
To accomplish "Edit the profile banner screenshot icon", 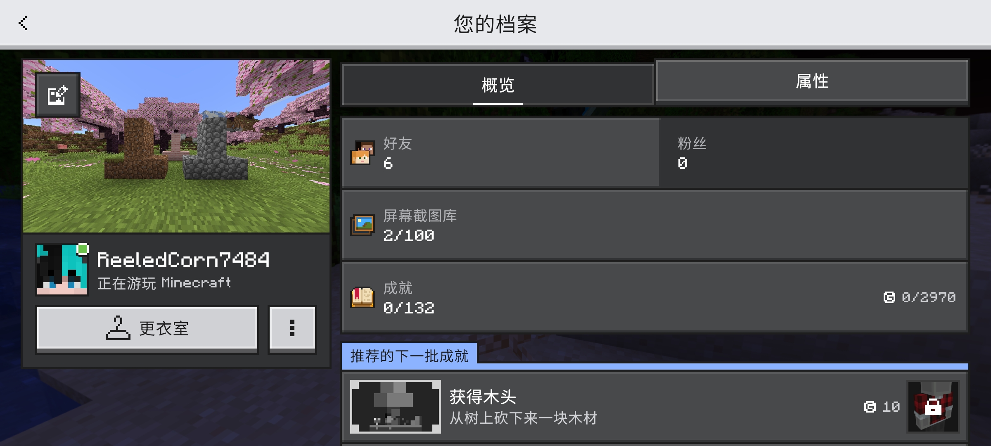I will pos(58,95).
